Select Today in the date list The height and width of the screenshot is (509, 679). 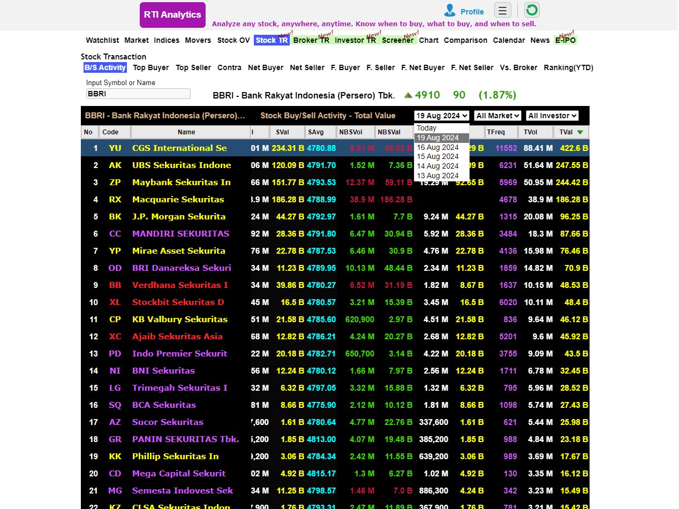coord(442,128)
